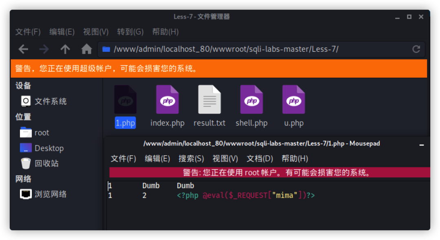Open Mousepad 帮助(H) menu

click(x=295, y=159)
